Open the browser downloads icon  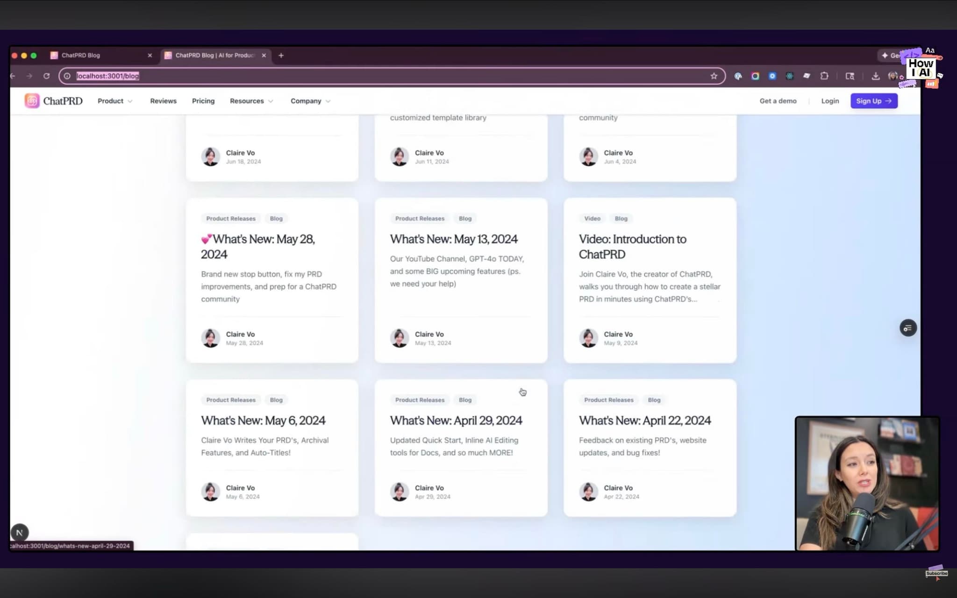click(x=875, y=76)
